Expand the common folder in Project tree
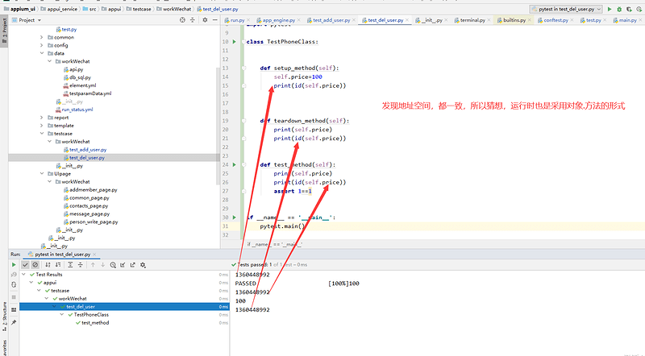 tap(42, 37)
